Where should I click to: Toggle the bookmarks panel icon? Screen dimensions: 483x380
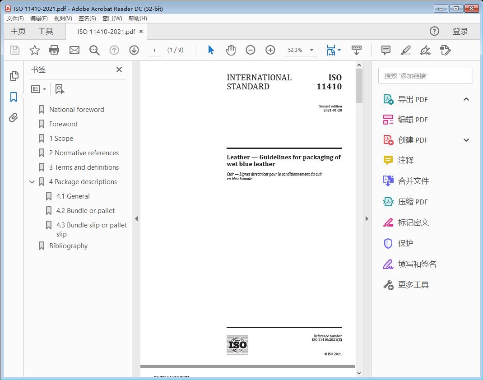coord(14,97)
